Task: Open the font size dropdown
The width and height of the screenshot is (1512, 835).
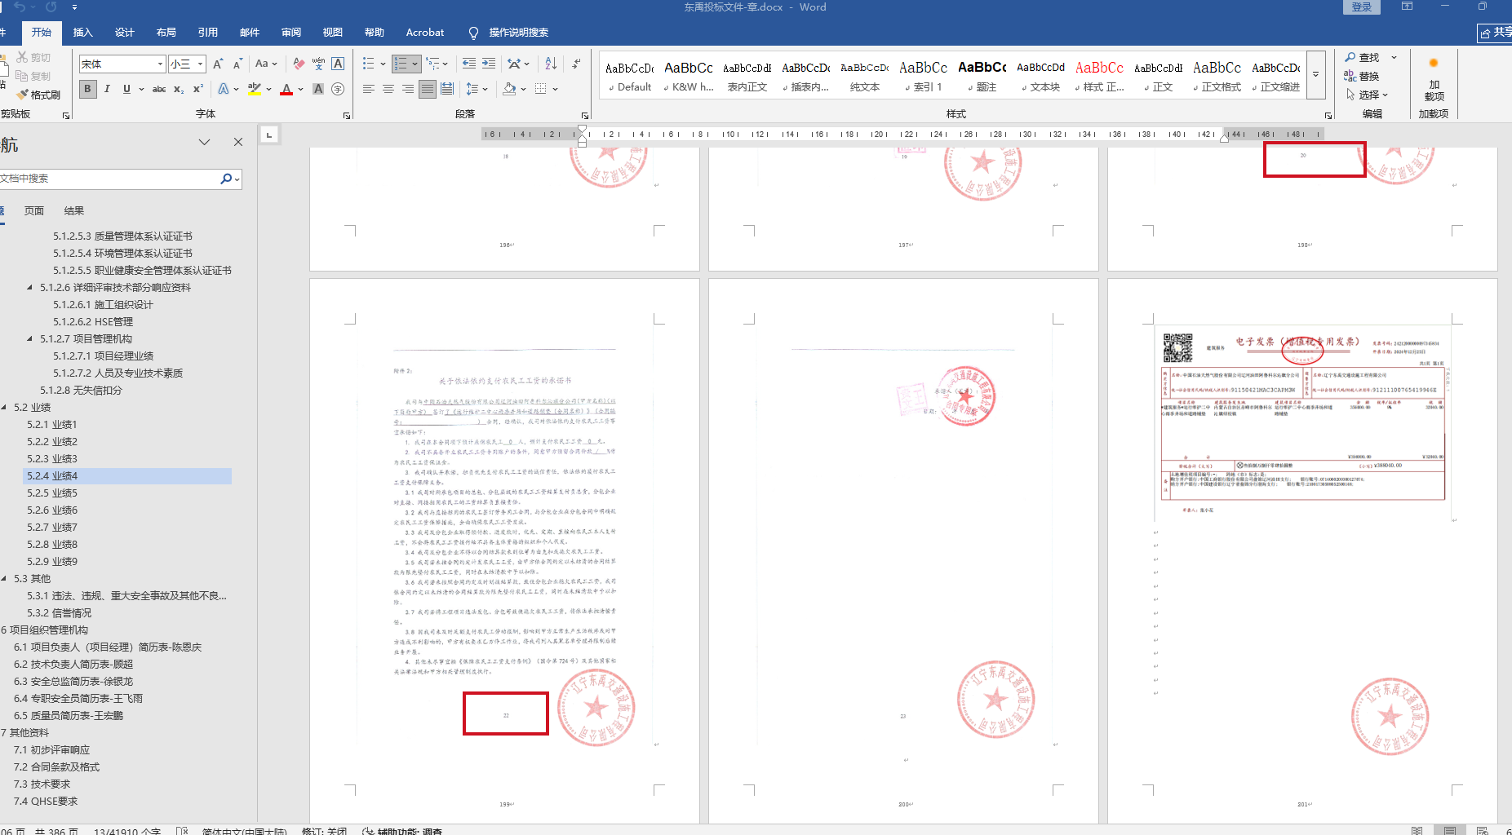Action: tap(200, 64)
